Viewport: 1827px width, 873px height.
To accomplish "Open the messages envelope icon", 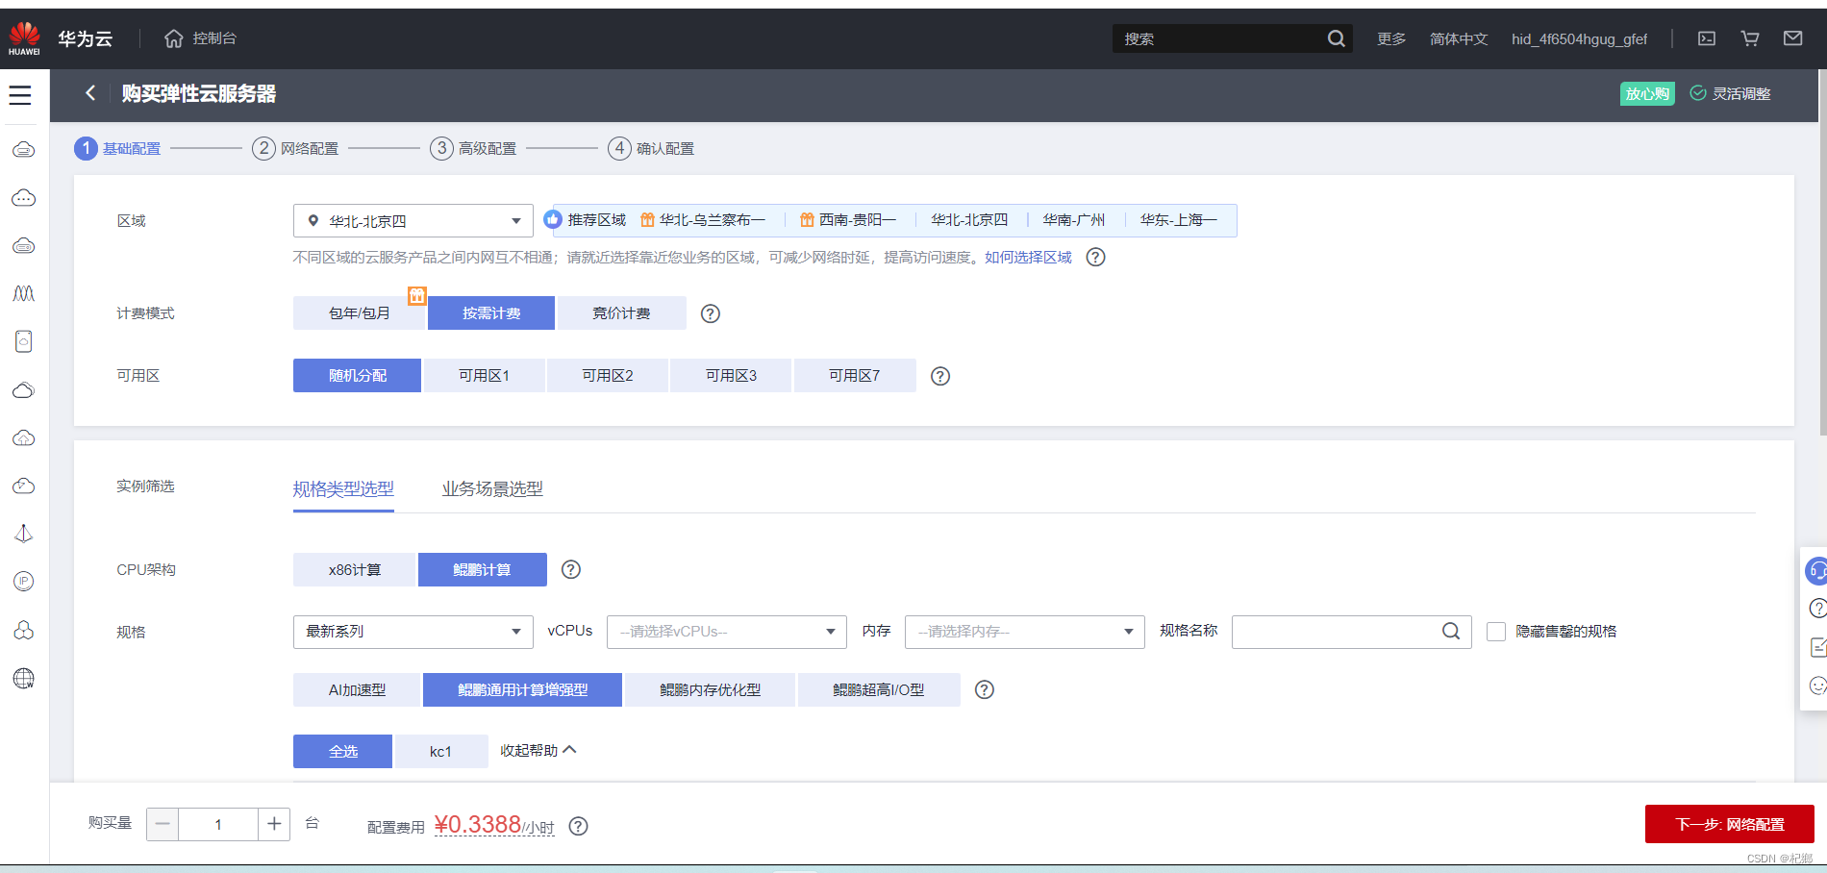I will (x=1793, y=38).
